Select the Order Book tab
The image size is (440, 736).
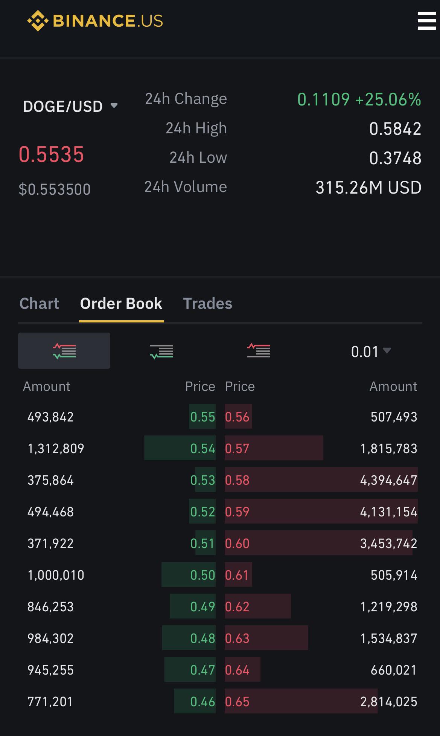tap(121, 304)
